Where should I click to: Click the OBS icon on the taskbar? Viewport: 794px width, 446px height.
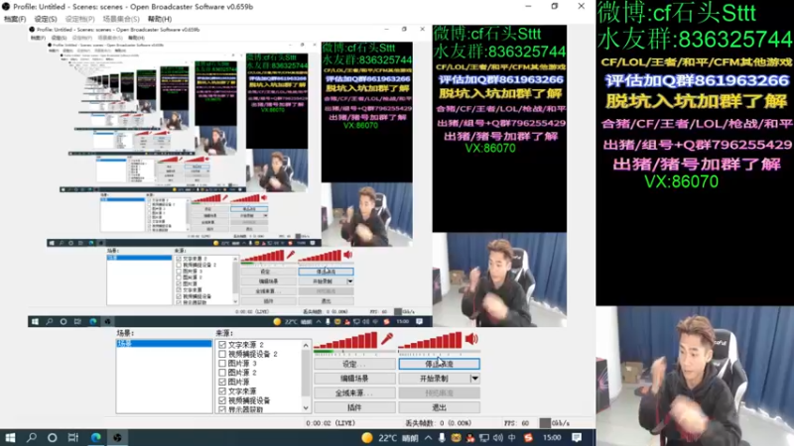click(x=117, y=437)
